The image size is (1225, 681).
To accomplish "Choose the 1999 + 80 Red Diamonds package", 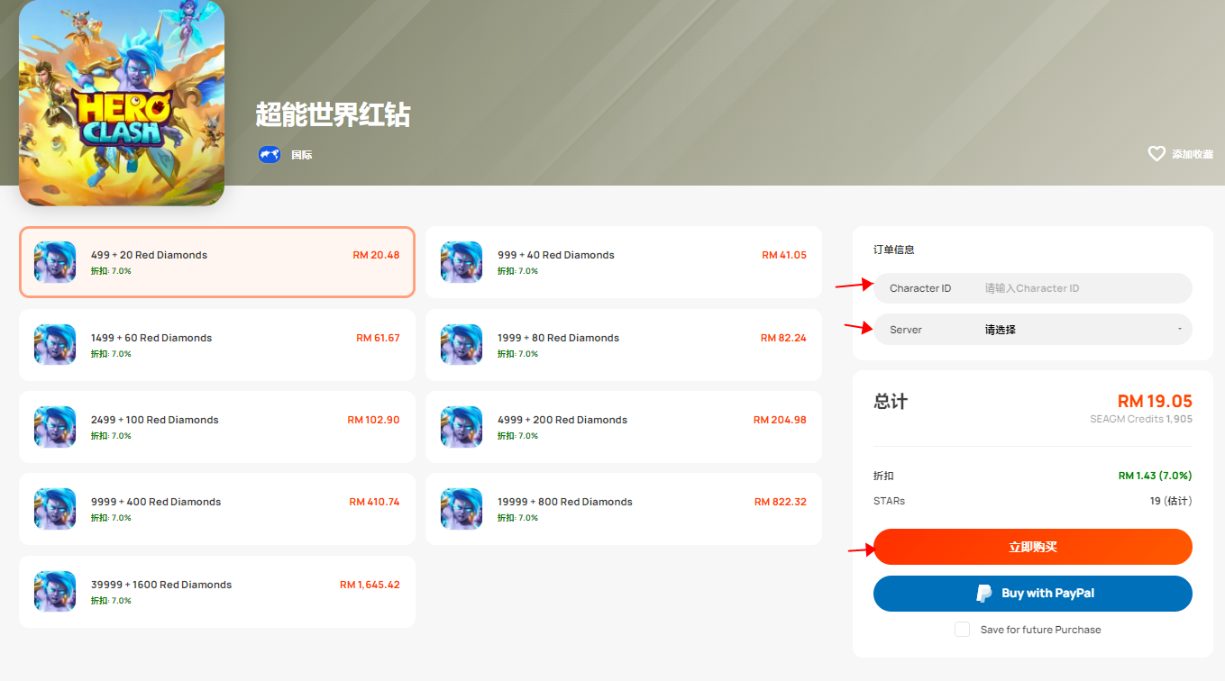I will (624, 345).
